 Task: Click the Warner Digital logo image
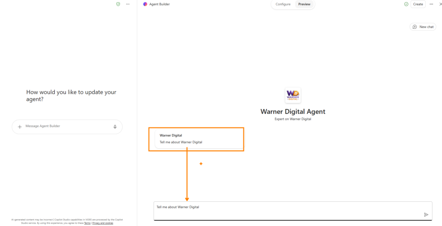[x=293, y=95]
